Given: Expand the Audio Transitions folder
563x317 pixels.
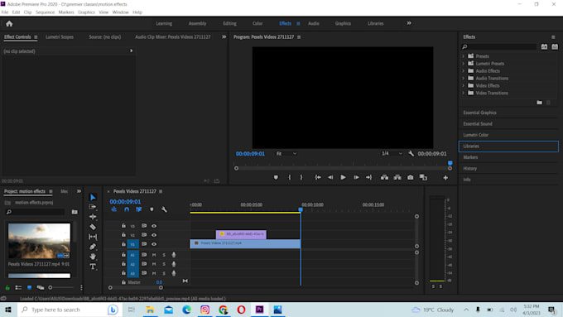Looking at the screenshot, I should tap(463, 79).
